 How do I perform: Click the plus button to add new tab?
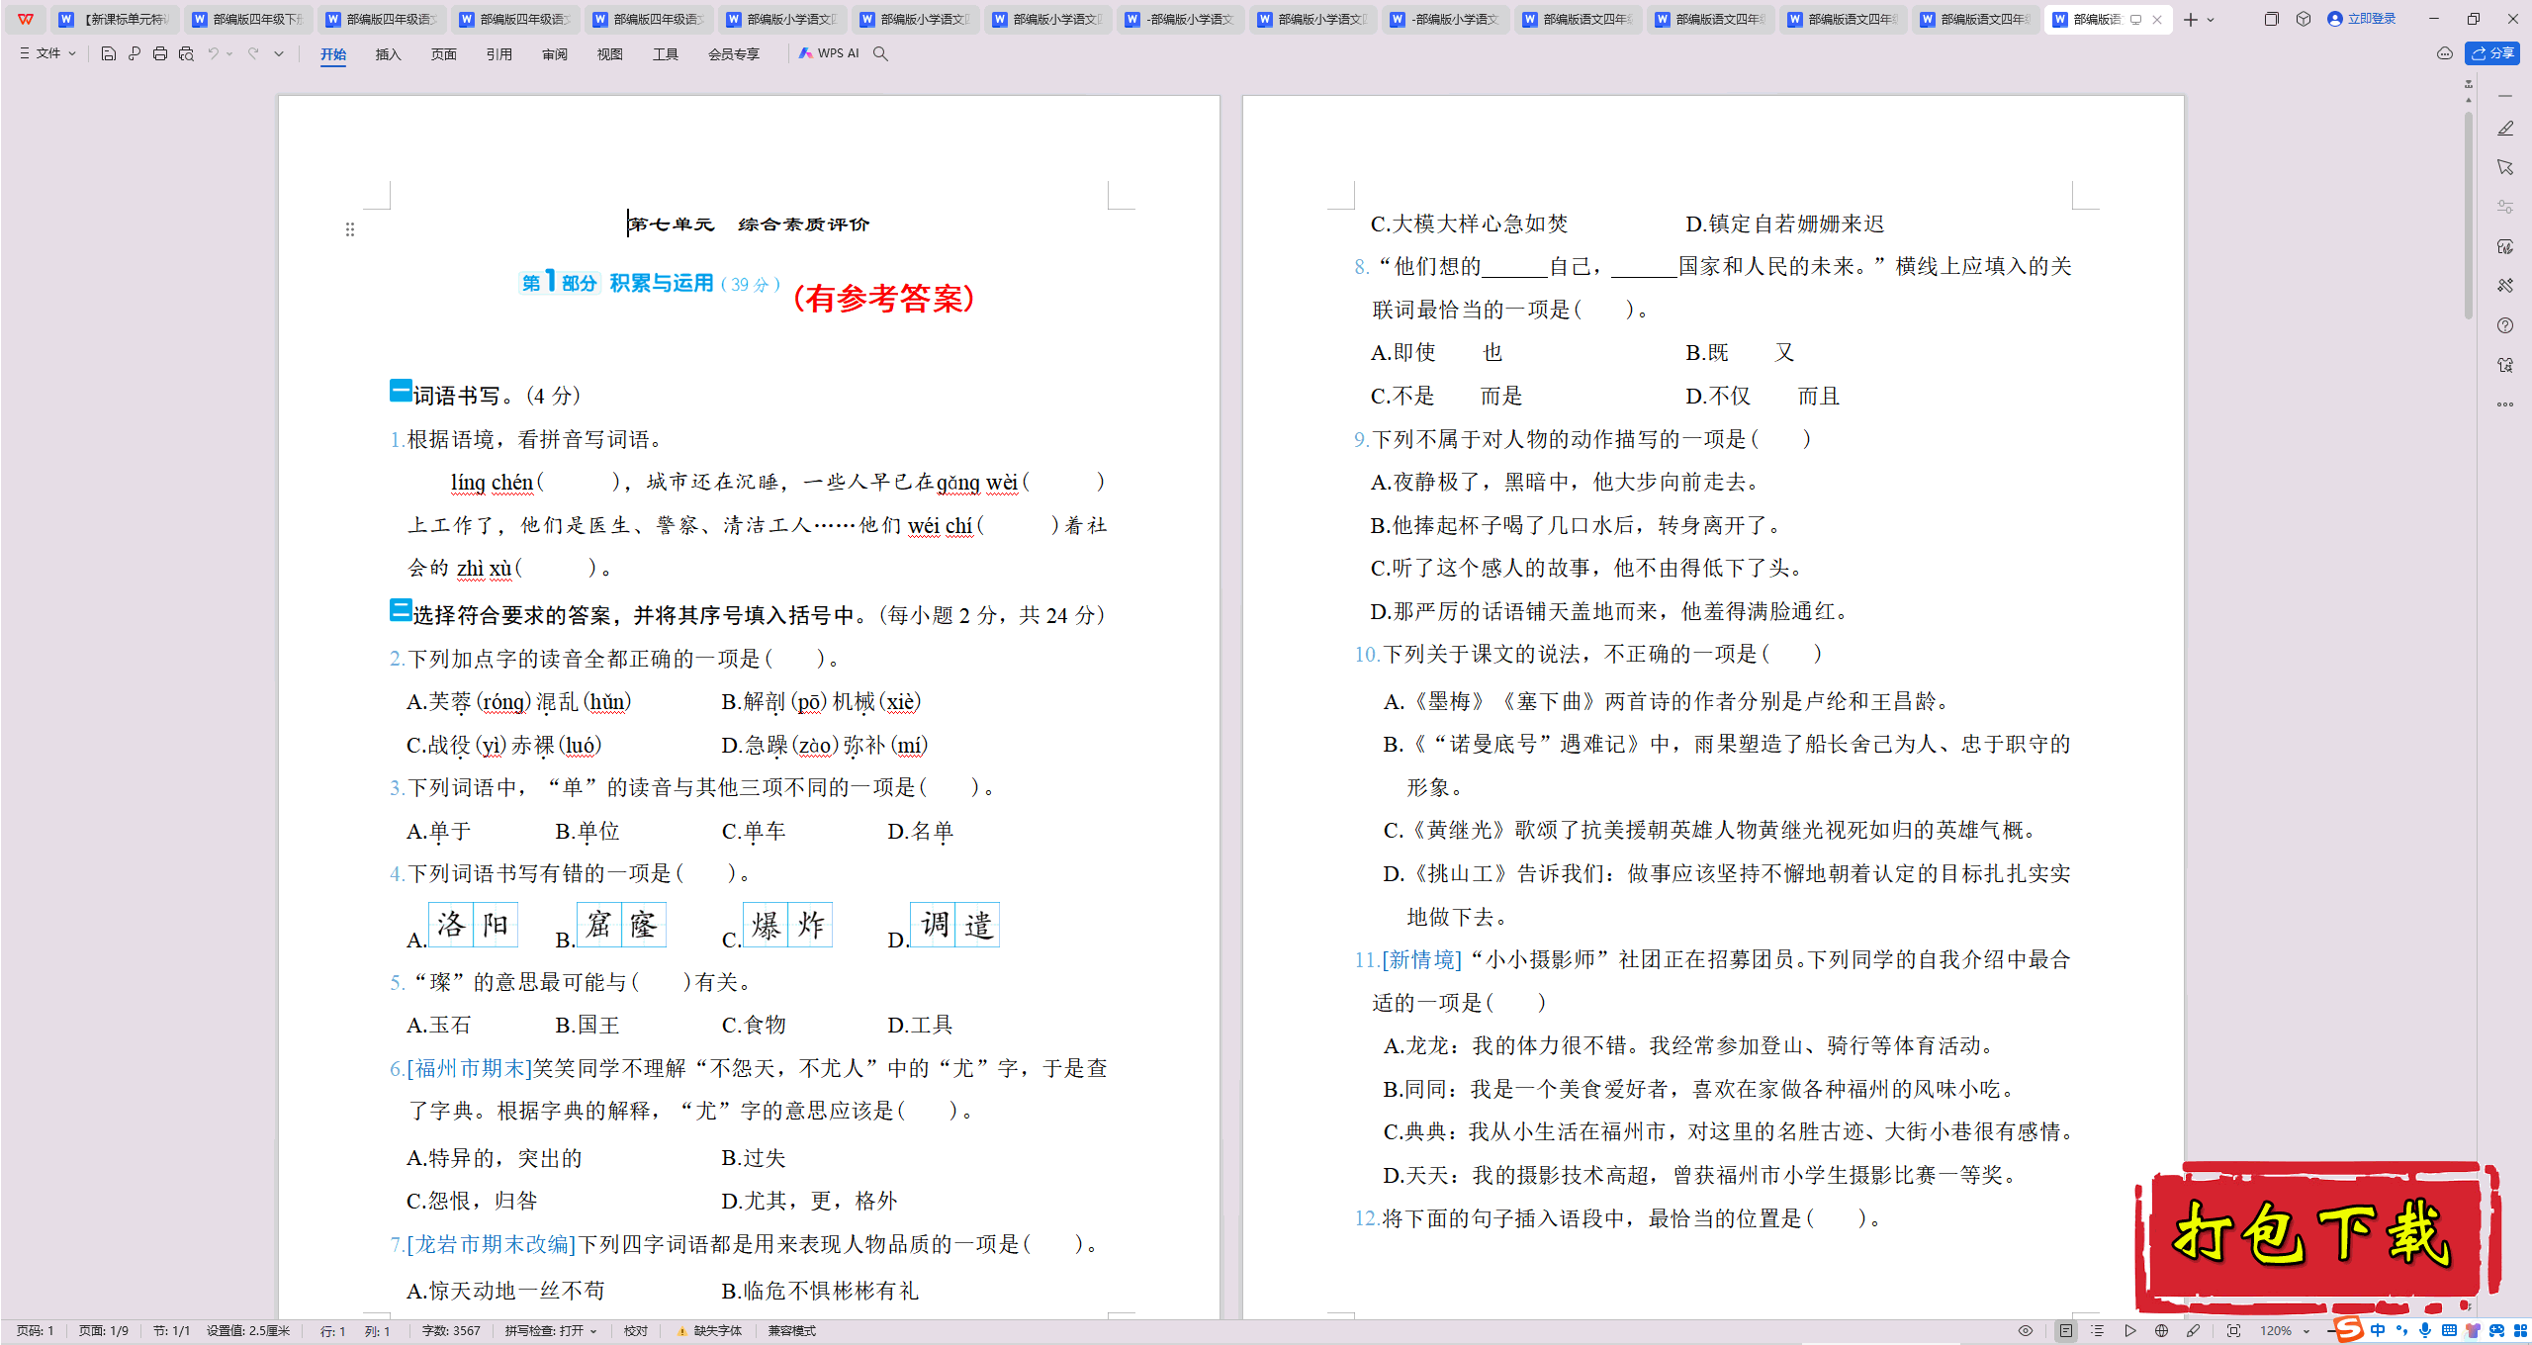point(2191,20)
